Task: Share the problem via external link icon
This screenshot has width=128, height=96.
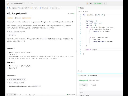Action: [30, 95]
